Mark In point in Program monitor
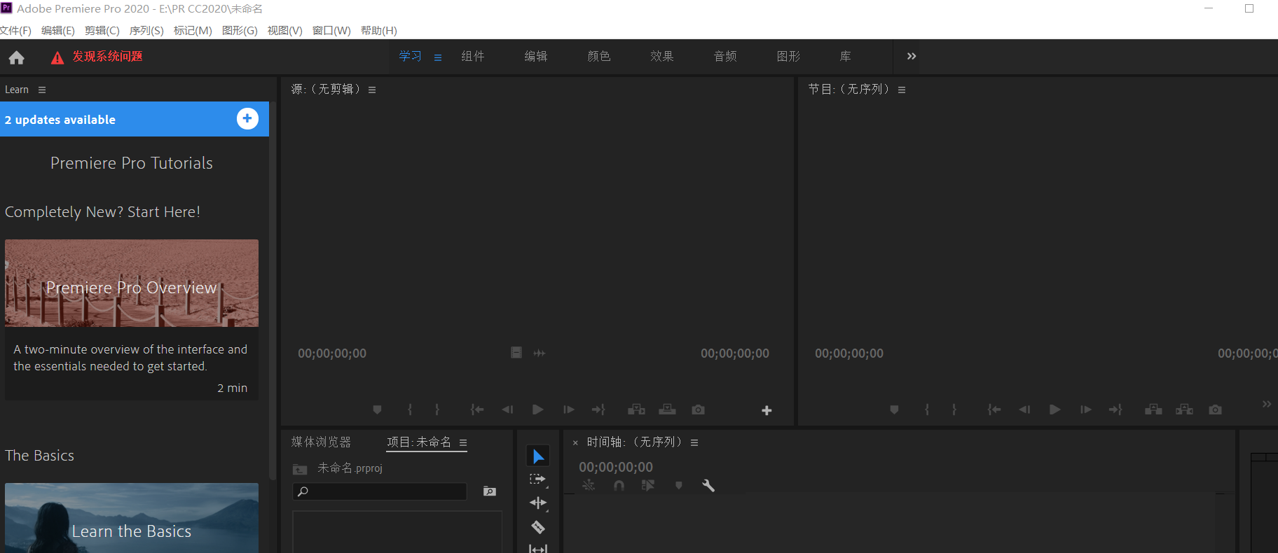 (927, 409)
